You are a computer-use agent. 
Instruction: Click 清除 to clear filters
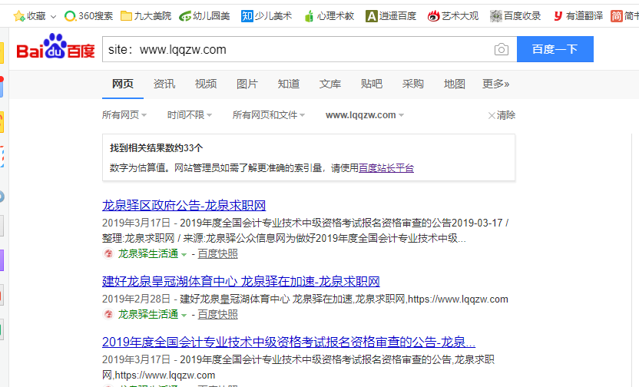pos(502,115)
